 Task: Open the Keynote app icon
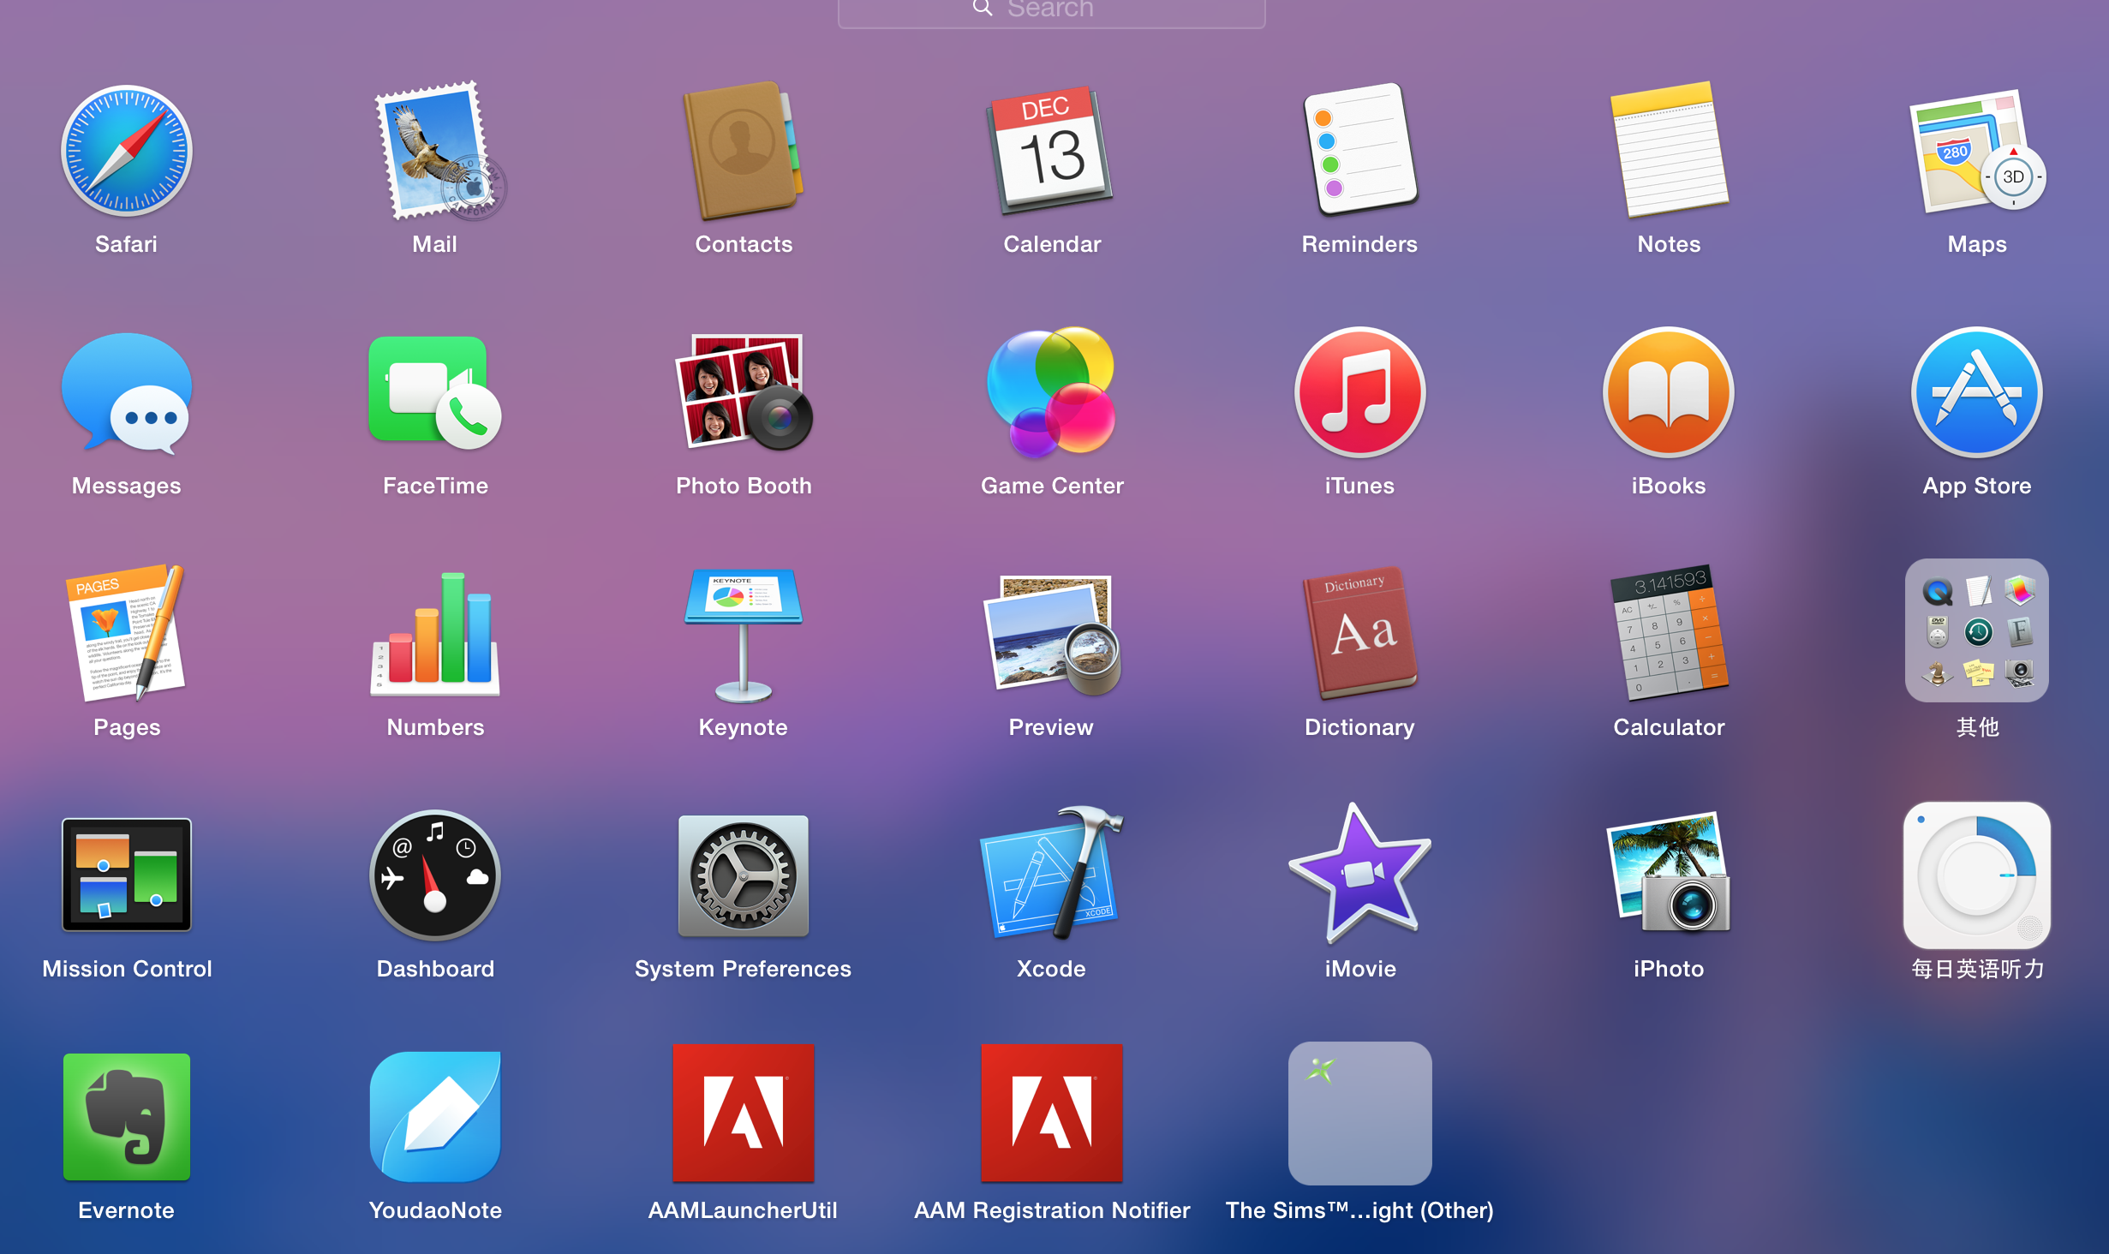pyautogui.click(x=743, y=634)
